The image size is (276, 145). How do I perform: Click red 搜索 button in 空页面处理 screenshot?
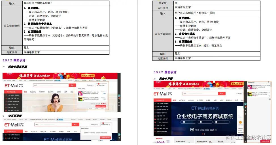click(75, 124)
